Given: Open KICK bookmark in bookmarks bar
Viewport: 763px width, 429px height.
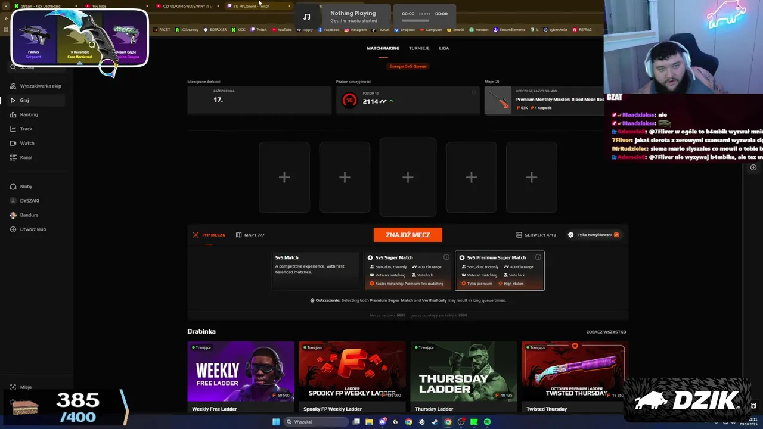Looking at the screenshot, I should point(238,30).
